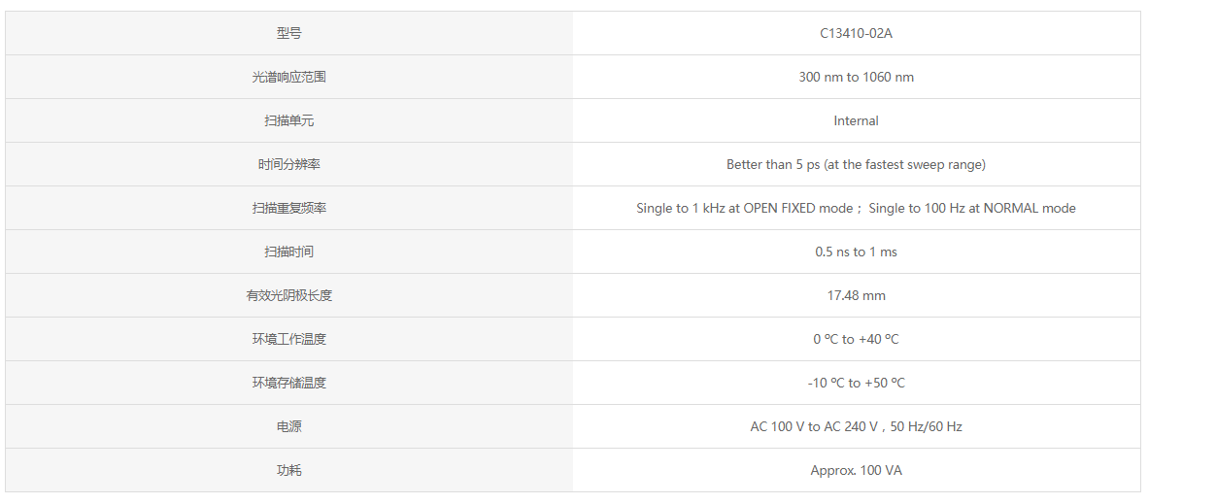Click the 光谱响应范围 row label
Screen dimensions: 1216x504
click(x=288, y=77)
